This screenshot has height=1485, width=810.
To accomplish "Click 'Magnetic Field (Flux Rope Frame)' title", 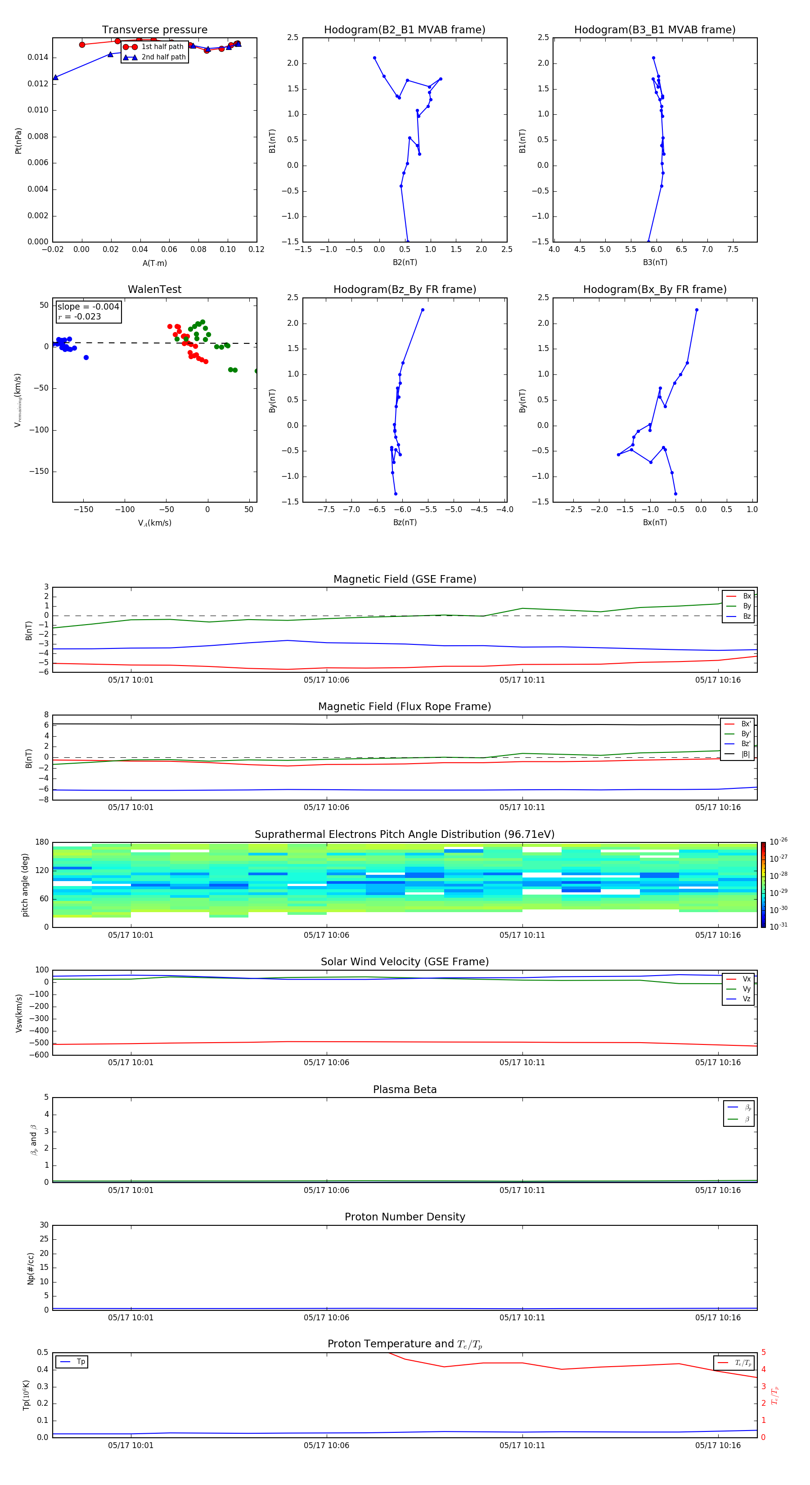I will pyautogui.click(x=405, y=707).
